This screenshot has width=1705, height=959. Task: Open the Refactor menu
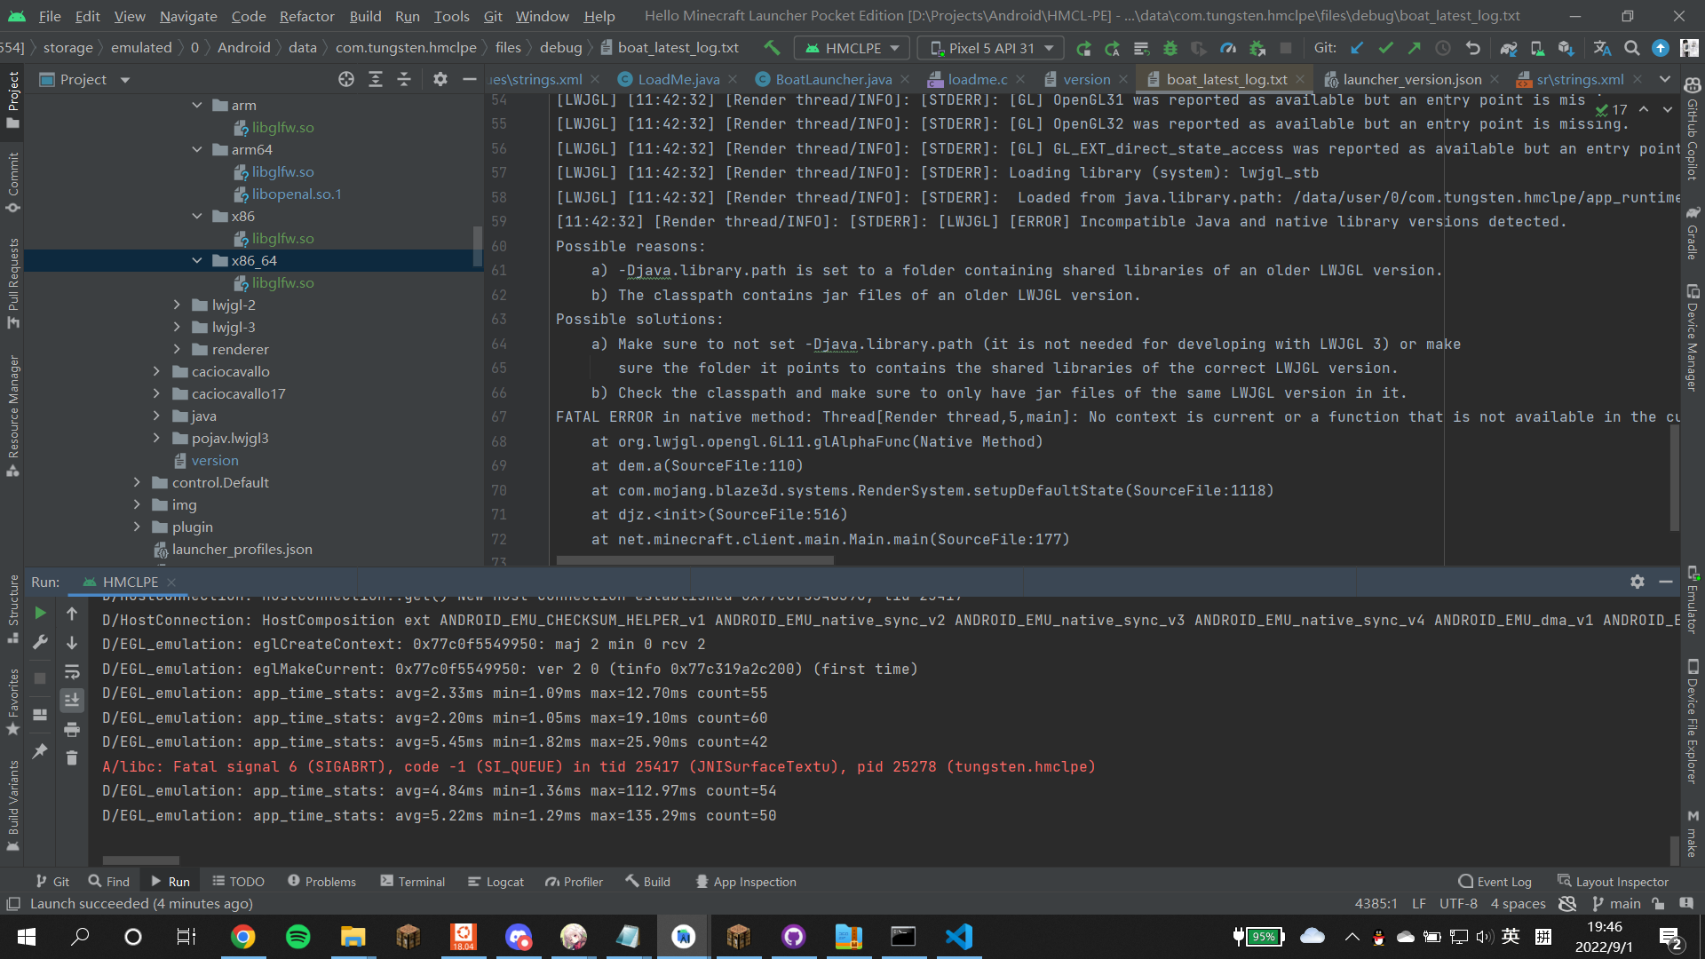[306, 16]
